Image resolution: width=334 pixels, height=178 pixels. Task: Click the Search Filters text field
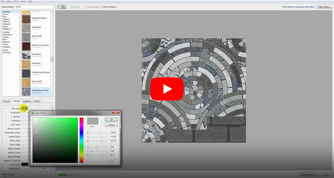coord(34,7)
